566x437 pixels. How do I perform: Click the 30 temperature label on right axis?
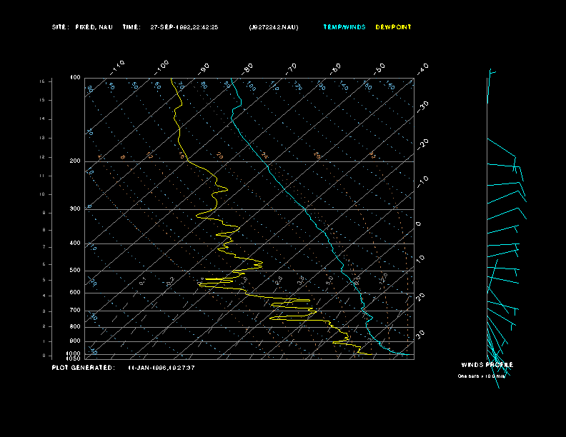point(421,333)
